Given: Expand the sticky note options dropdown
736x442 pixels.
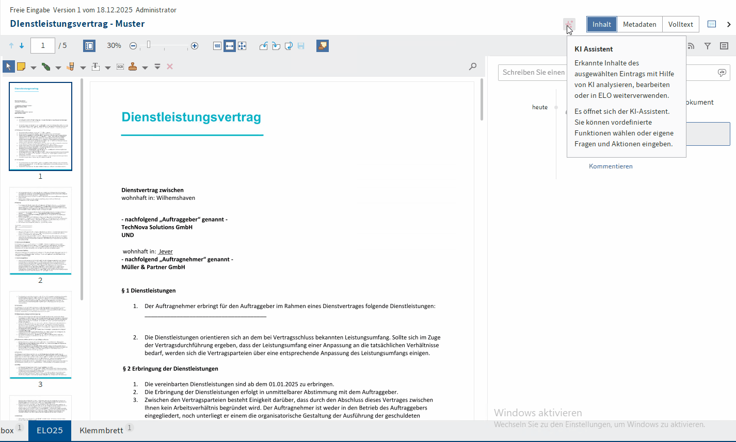Looking at the screenshot, I should [34, 67].
